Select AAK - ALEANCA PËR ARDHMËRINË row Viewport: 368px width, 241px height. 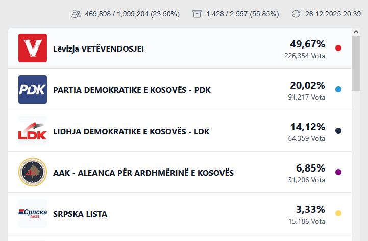tap(143, 173)
